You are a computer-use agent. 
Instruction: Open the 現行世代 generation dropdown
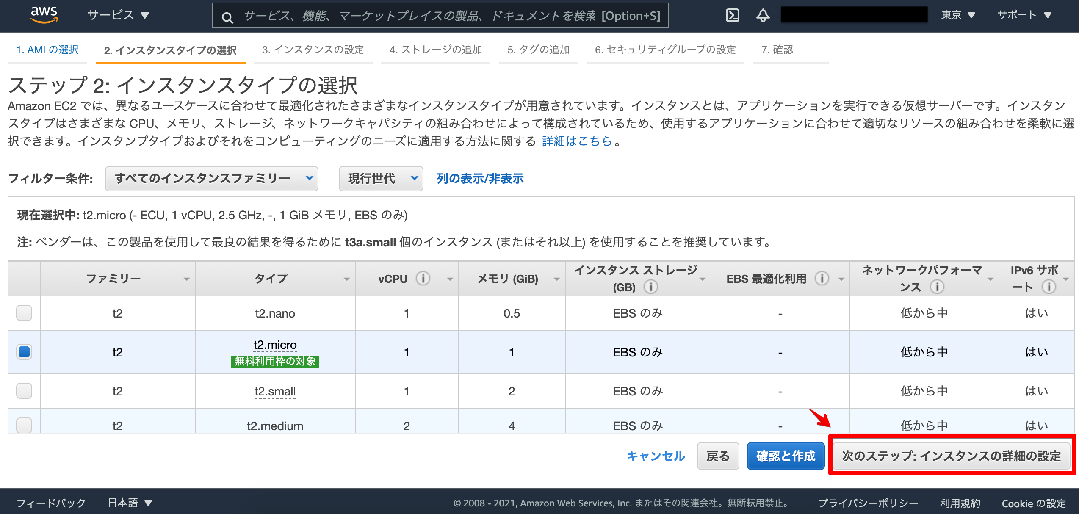tap(381, 179)
